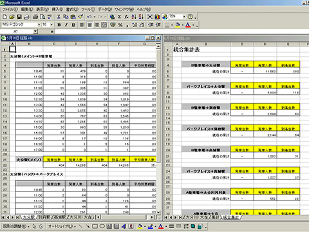Click the A1 Name Box field
This screenshot has width=309, height=232.
[x=17, y=32]
